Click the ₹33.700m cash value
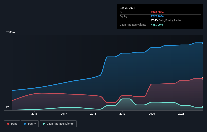The image size is (207, 132). [x=157, y=25]
